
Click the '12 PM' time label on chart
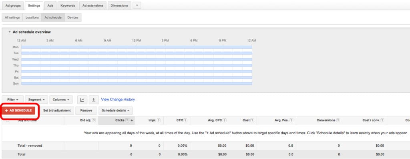tap(137, 41)
